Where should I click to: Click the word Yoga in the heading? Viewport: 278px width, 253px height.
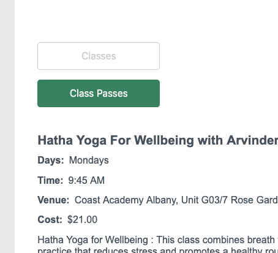[91, 141]
